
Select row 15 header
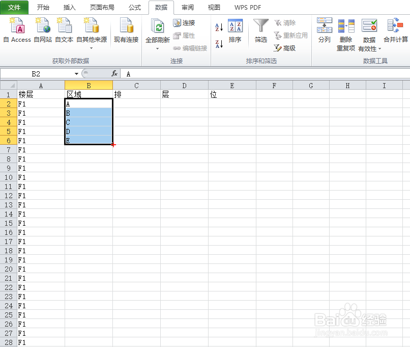point(9,223)
